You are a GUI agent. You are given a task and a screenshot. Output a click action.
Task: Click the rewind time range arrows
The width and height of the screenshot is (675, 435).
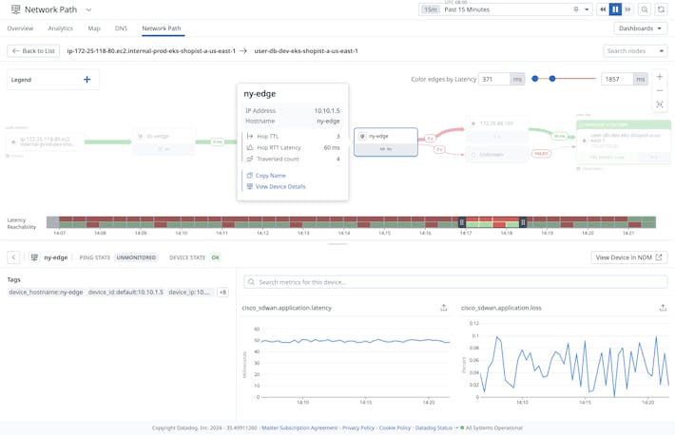click(603, 9)
